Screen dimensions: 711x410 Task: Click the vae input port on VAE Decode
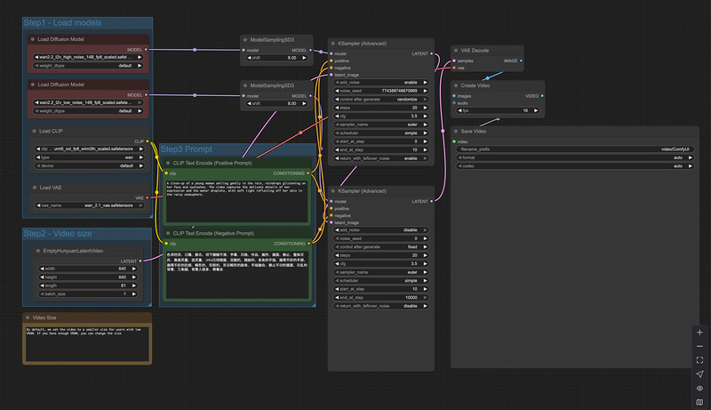454,68
